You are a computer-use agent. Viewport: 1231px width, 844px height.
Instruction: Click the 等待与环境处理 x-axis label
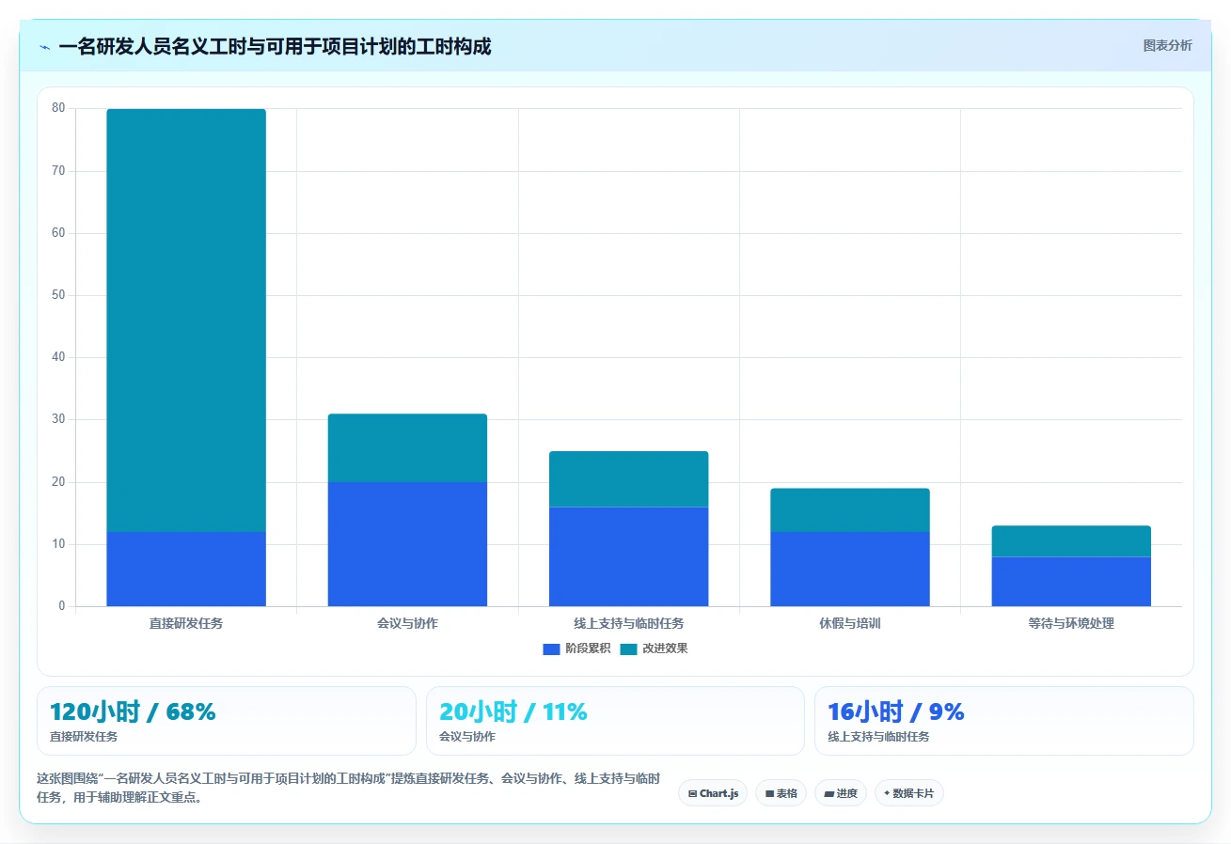1071,623
